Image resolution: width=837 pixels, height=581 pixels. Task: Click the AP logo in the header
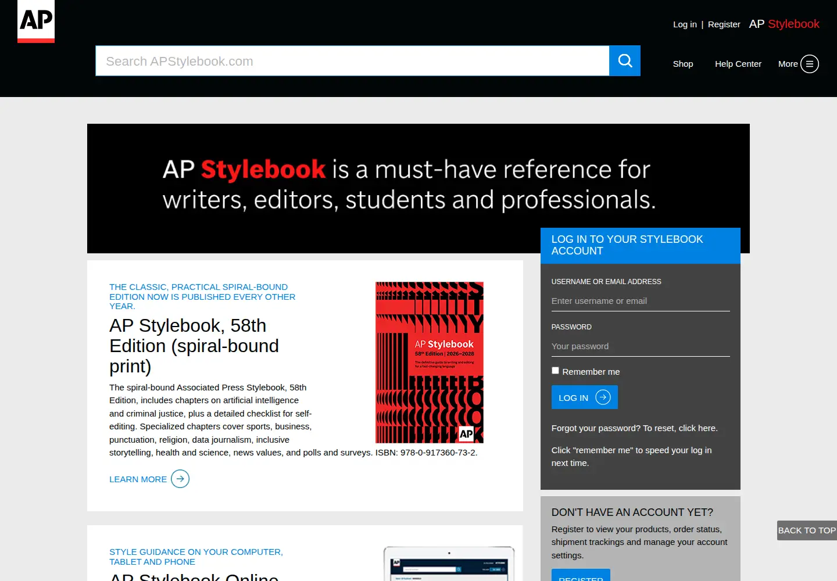pyautogui.click(x=36, y=21)
